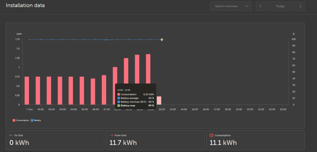Select the 12:00 light pink consumption bar
The width and height of the screenshot is (317, 152).
click(159, 100)
